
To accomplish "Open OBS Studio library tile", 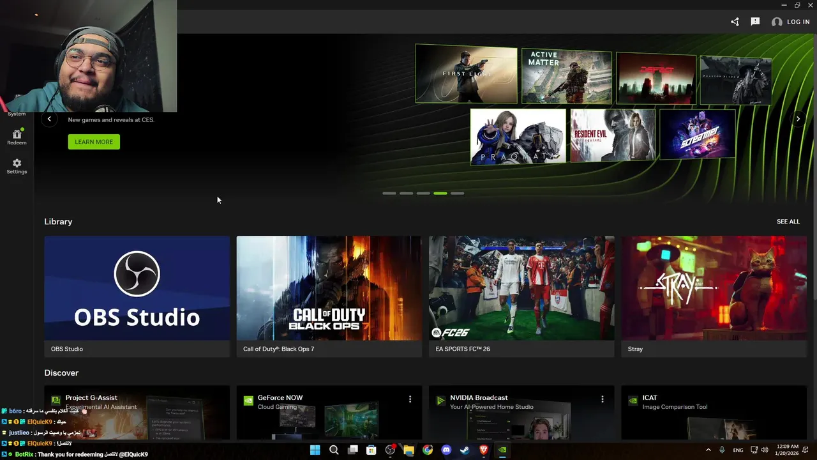I will coord(137,296).
